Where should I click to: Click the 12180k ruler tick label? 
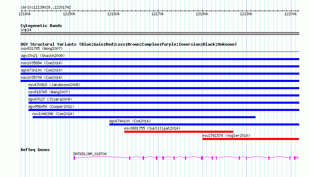coord(202,14)
